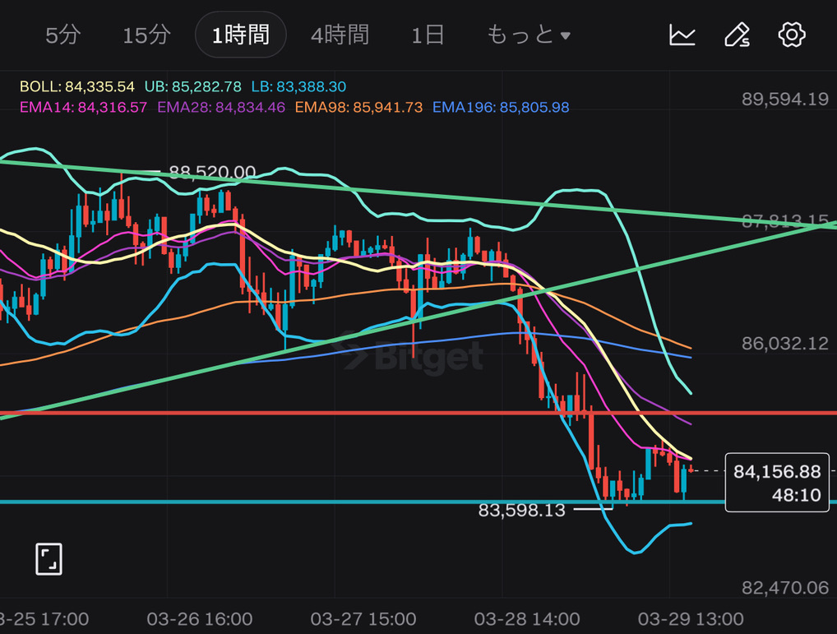837x634 pixels.
Task: Expand the もっと timeframe dropdown
Action: point(529,35)
